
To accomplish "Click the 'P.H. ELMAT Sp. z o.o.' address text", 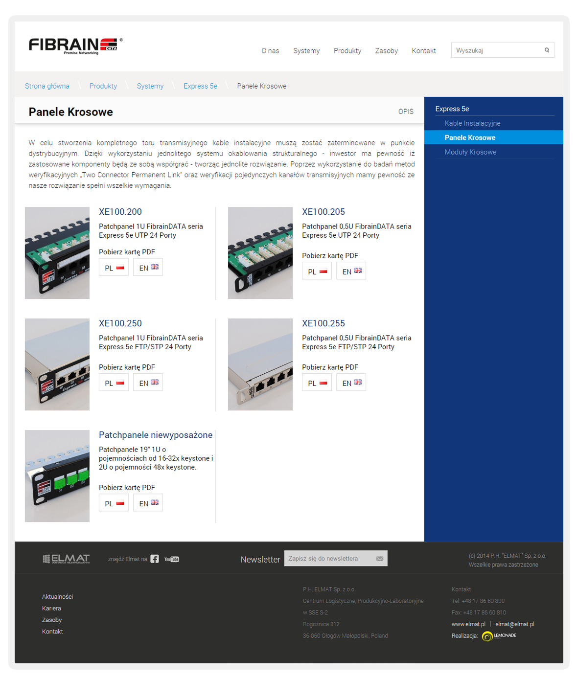I will pyautogui.click(x=329, y=589).
